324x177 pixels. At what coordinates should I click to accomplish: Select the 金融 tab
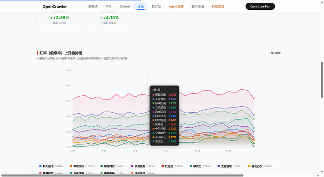(x=140, y=7)
